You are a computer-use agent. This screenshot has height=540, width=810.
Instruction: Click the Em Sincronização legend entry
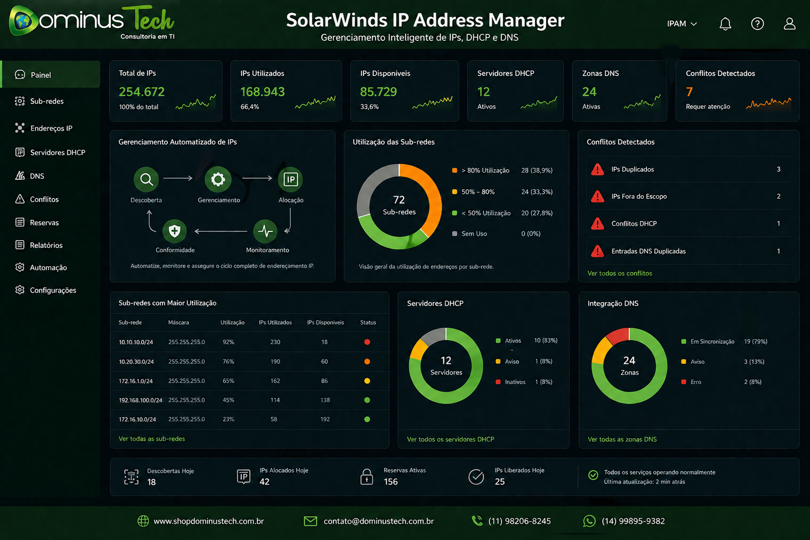click(x=724, y=342)
